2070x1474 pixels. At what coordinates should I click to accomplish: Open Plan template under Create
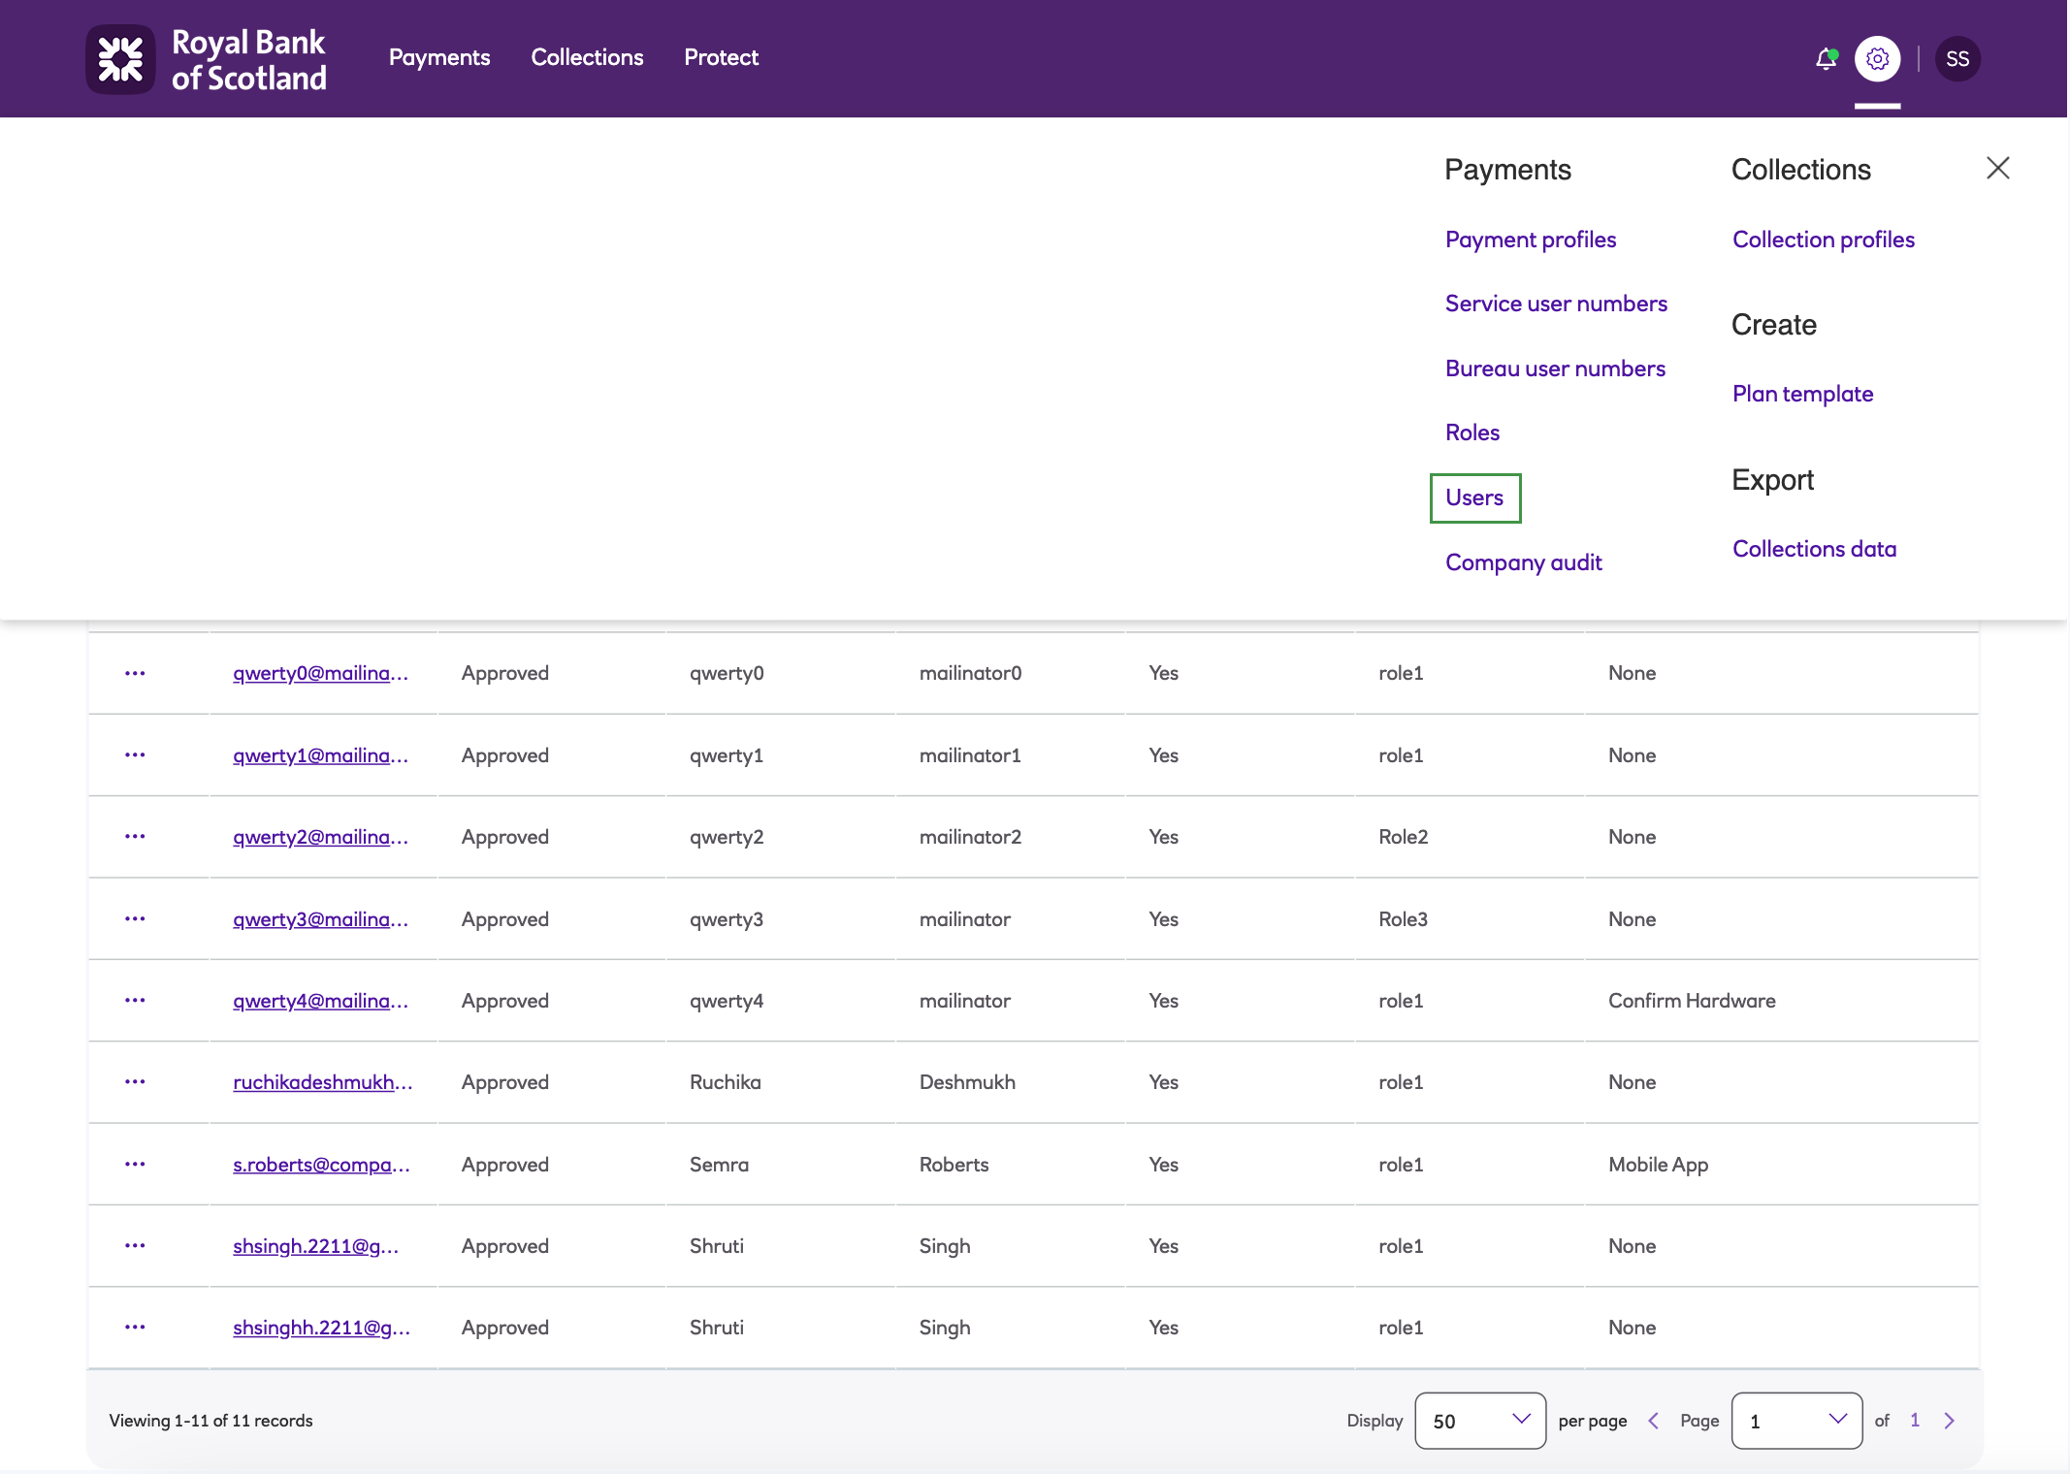point(1802,394)
